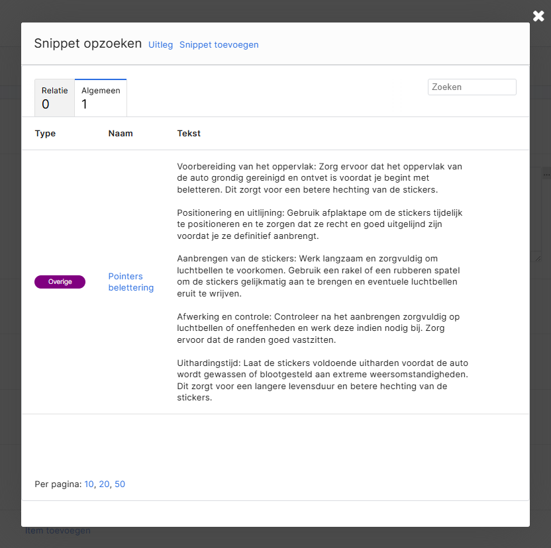Click the Snippet opzoeken dialog title
551x548 pixels.
[x=88, y=44]
